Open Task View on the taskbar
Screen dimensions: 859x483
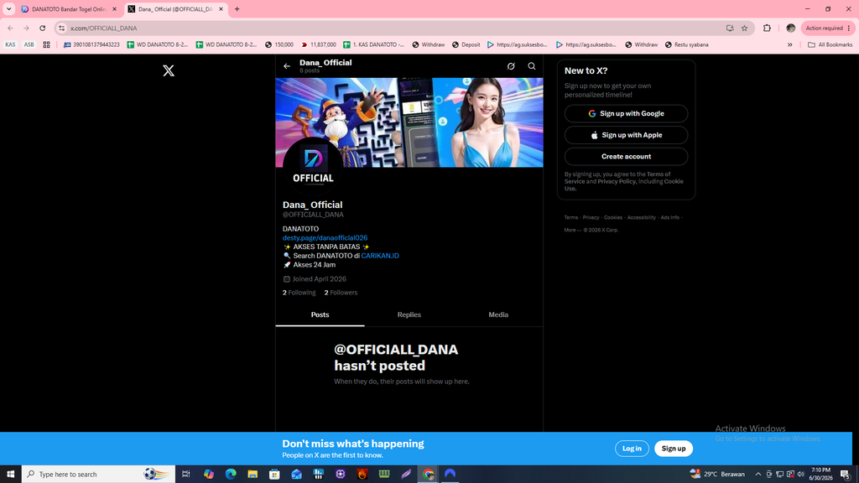185,475
